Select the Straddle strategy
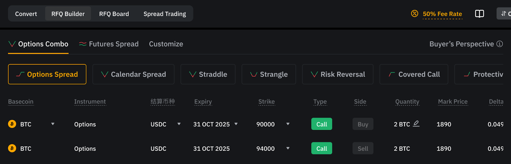The height and width of the screenshot is (164, 511). pyautogui.click(x=208, y=74)
